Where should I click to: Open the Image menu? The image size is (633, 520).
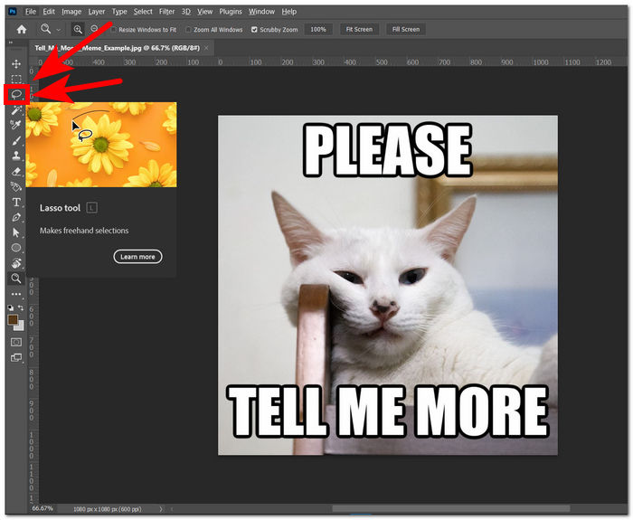coord(71,12)
